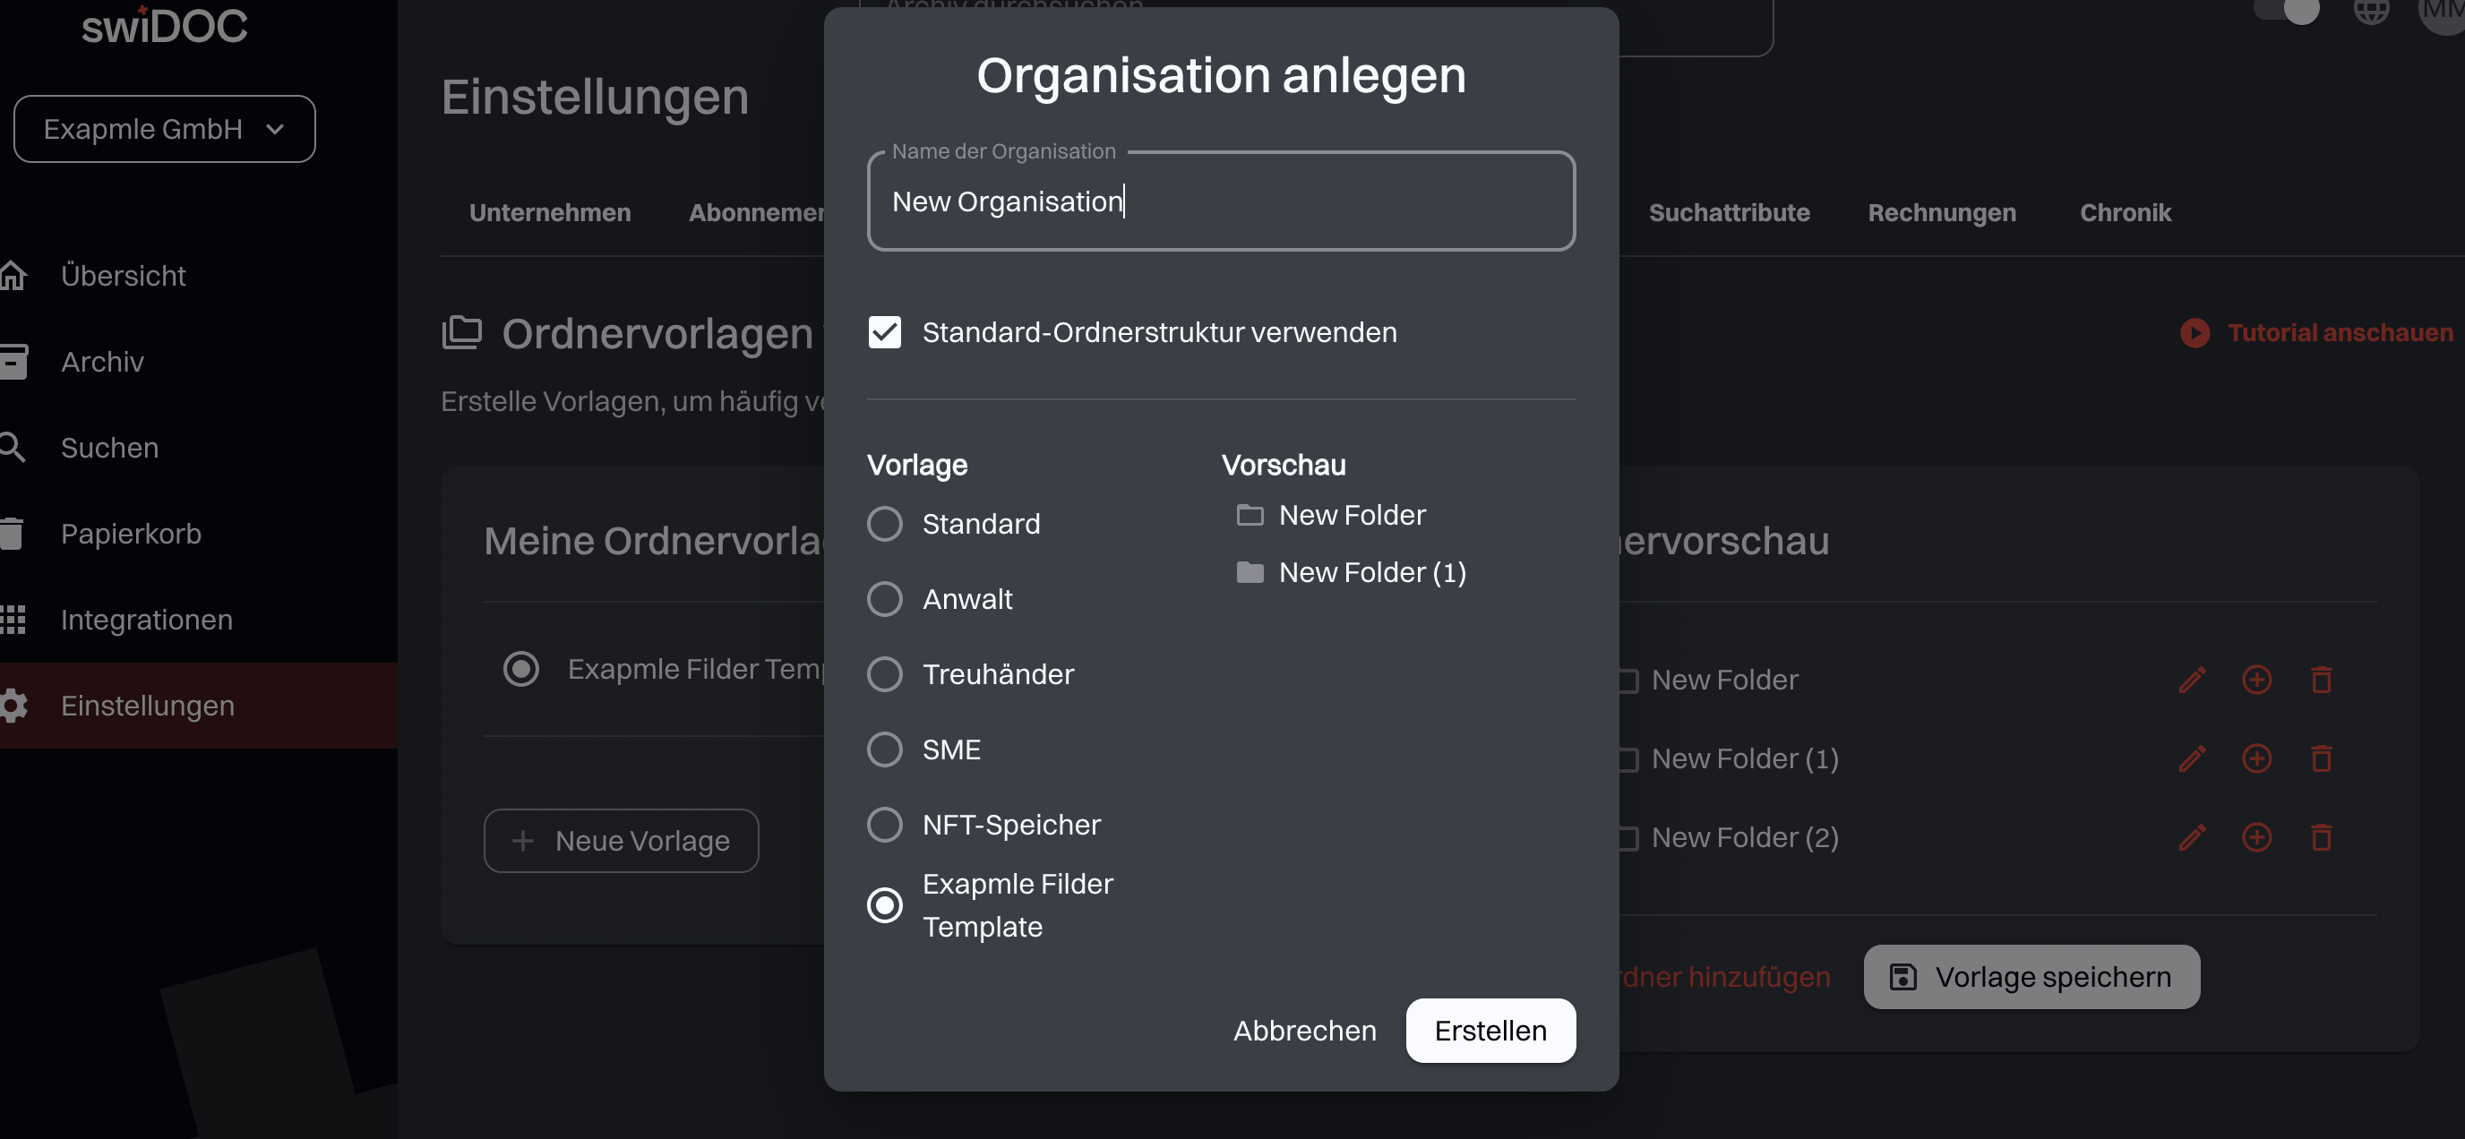
Task: Toggle the theme switch in top bar
Action: (2289, 12)
